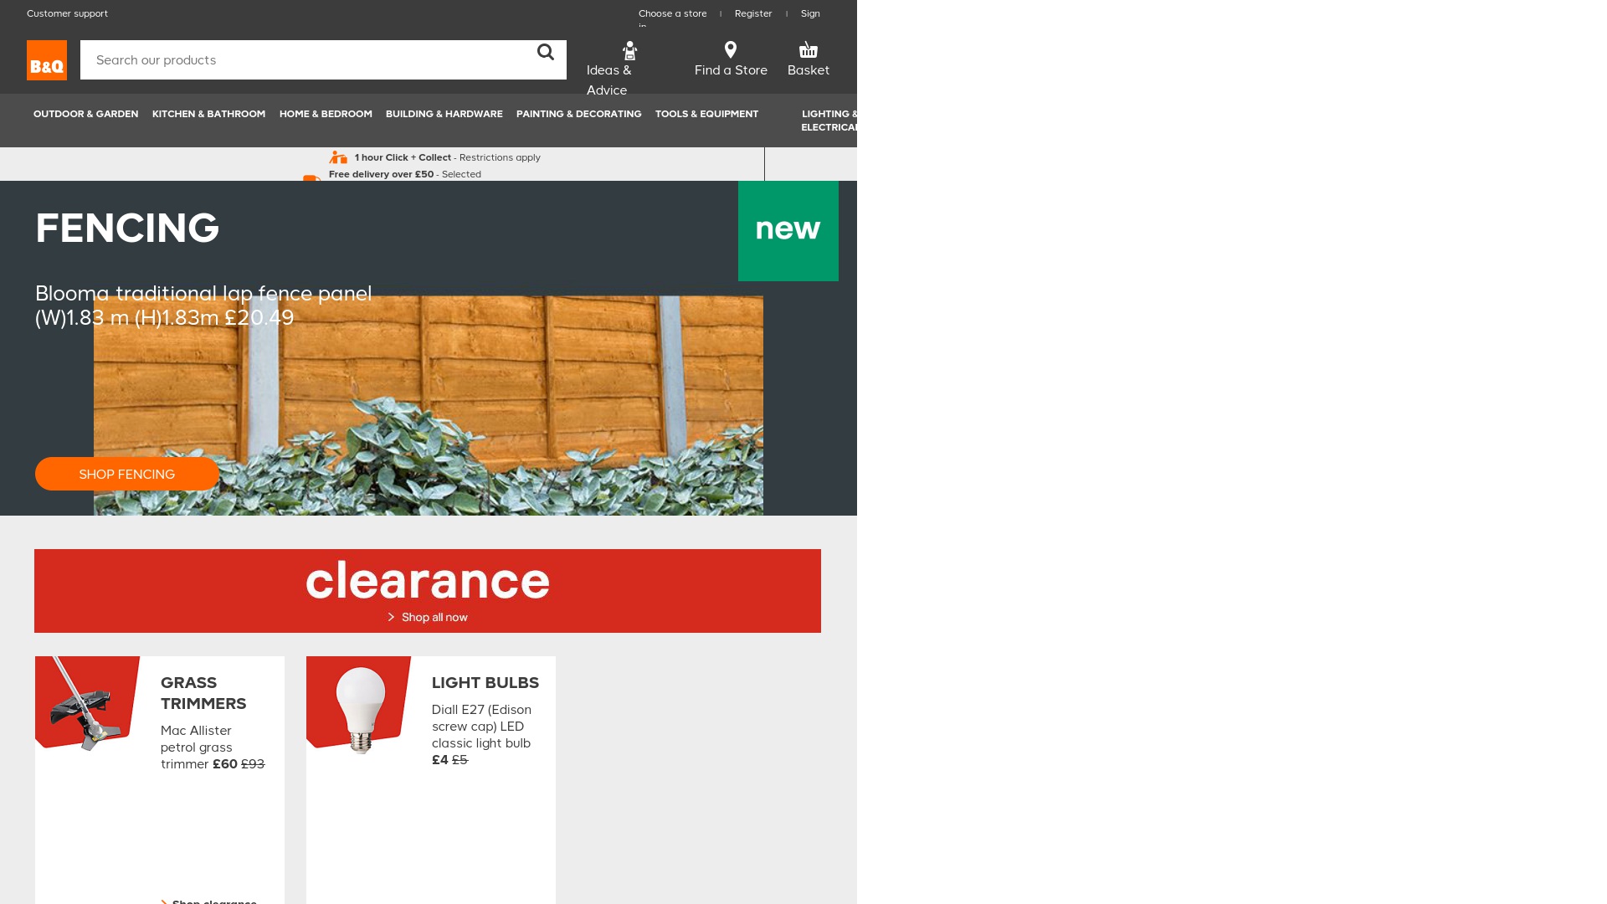Click the Grass Trimmers heading
Image resolution: width=1607 pixels, height=904 pixels.
(203, 693)
